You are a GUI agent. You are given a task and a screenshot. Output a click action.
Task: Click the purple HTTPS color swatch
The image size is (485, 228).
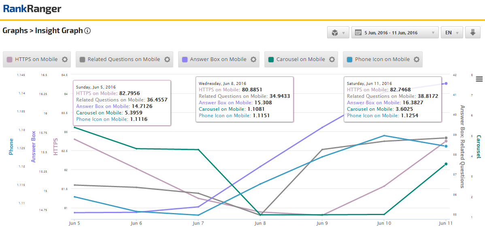pos(10,59)
